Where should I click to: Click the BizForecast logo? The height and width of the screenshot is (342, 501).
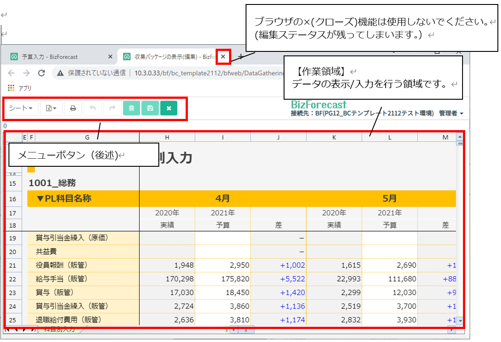pyautogui.click(x=319, y=105)
